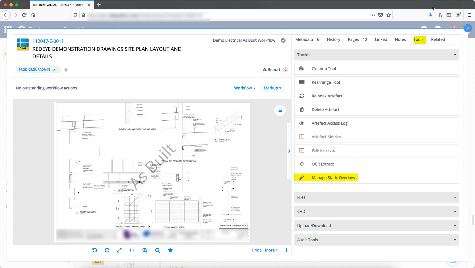Collapse the side panel chevron
The image size is (475, 268).
pyautogui.click(x=289, y=151)
